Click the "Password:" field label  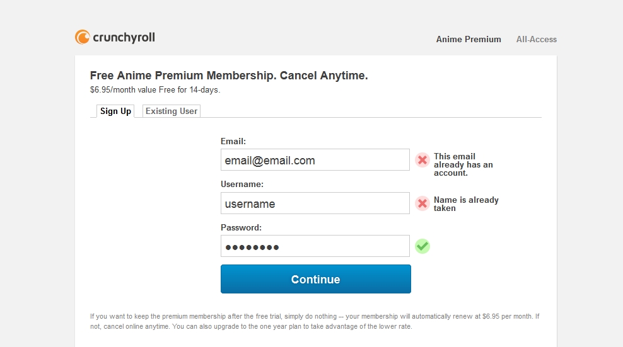click(x=241, y=227)
